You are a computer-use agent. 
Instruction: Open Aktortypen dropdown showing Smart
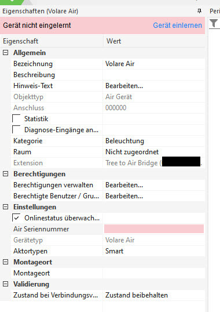154,251
